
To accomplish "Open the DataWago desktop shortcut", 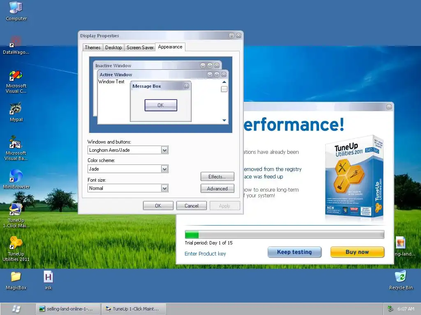I will 16,45.
